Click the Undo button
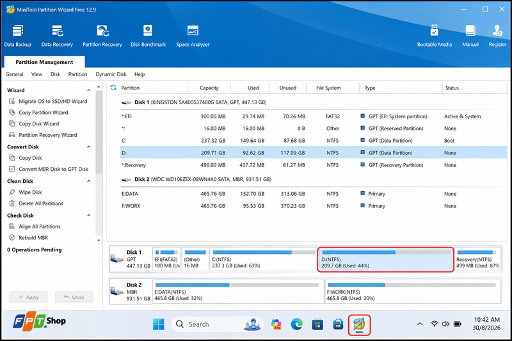Image resolution: width=512 pixels, height=341 pixels. pyautogui.click(x=74, y=297)
